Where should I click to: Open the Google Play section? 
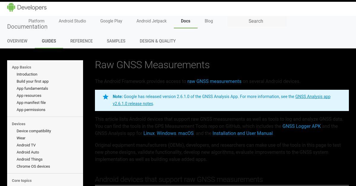111,21
